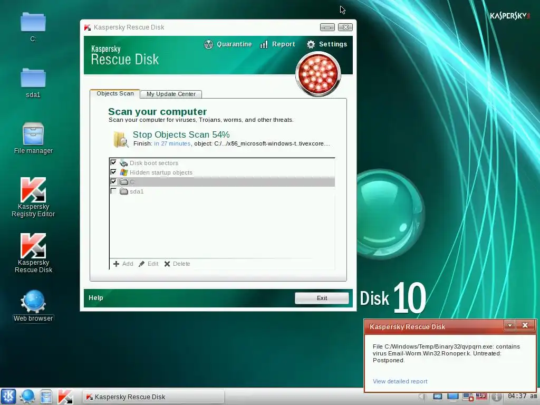This screenshot has width=540, height=405.
Task: Click the taskbar clock 04:37 am
Action: (522, 396)
